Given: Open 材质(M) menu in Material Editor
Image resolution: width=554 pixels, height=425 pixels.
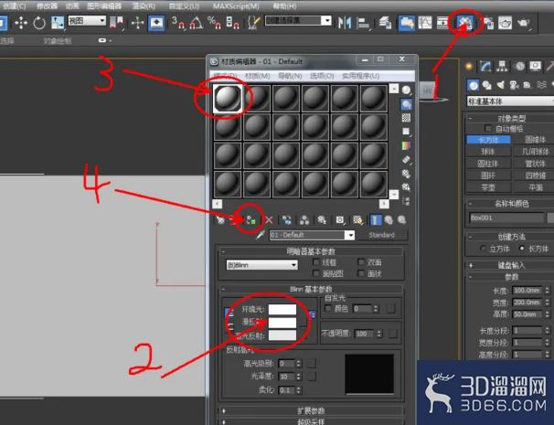Looking at the screenshot, I should coord(257,76).
